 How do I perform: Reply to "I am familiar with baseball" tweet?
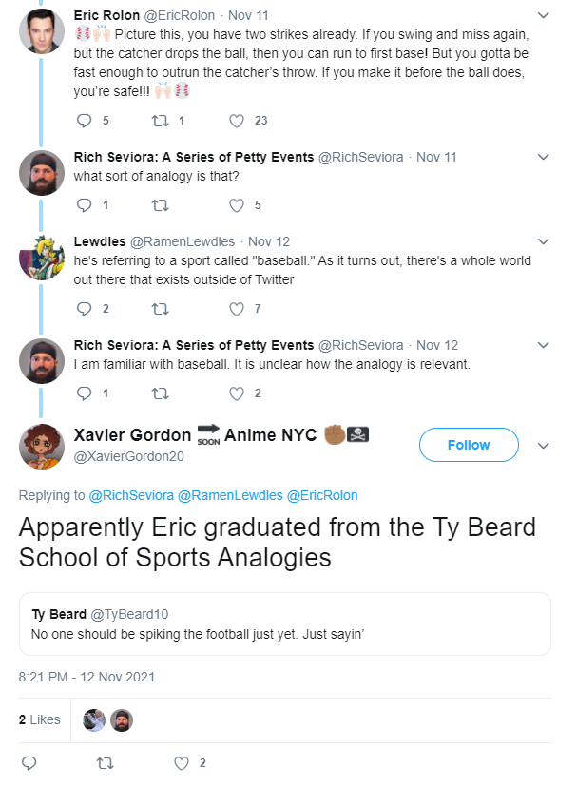point(83,393)
